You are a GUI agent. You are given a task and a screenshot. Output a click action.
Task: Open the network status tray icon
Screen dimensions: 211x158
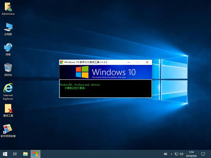click(176, 154)
